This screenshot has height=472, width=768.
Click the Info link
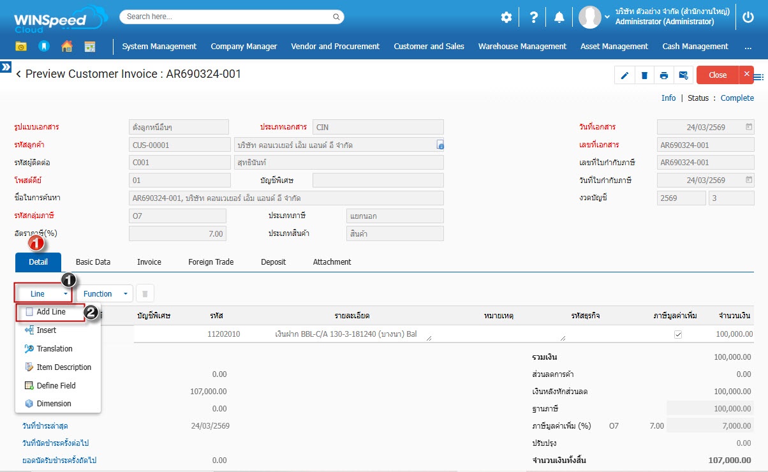coord(668,98)
